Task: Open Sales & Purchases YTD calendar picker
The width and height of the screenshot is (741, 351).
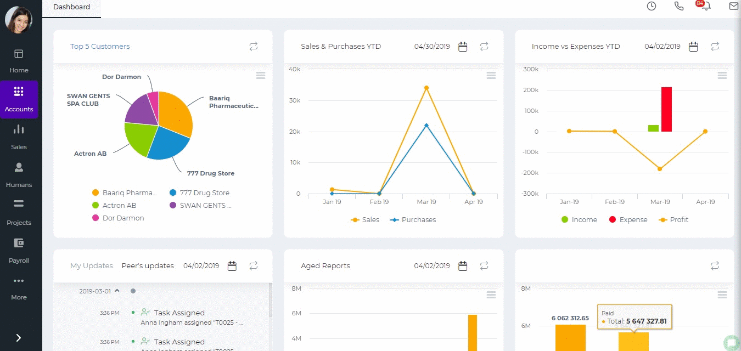Action: coord(463,47)
